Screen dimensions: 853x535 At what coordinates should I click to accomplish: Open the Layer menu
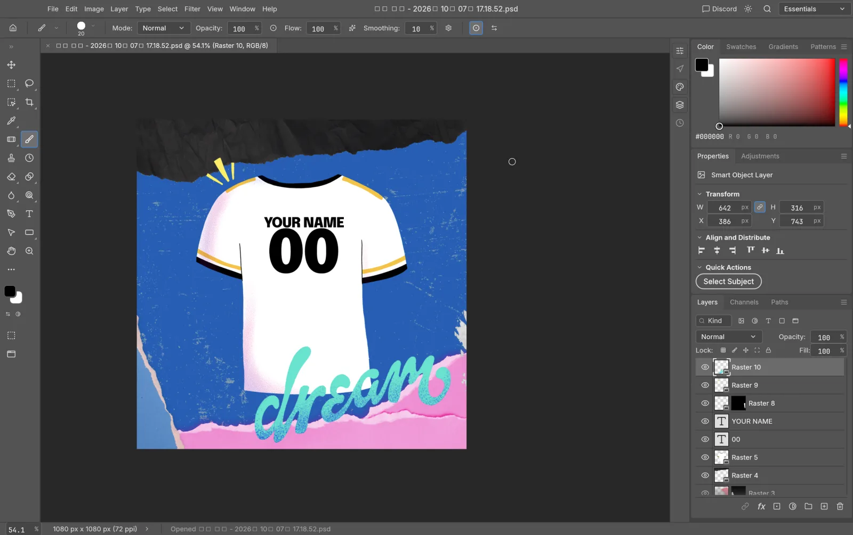(119, 9)
